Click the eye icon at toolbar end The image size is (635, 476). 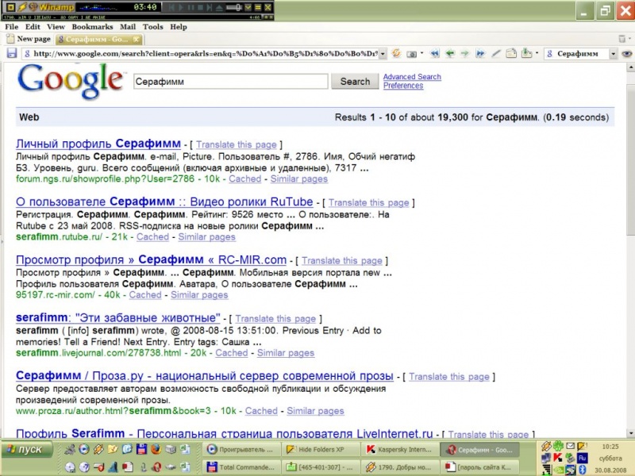point(626,54)
